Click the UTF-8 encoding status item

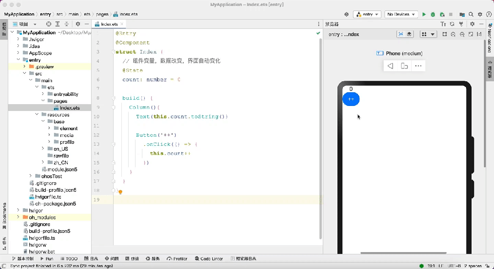pyautogui.click(x=454, y=266)
